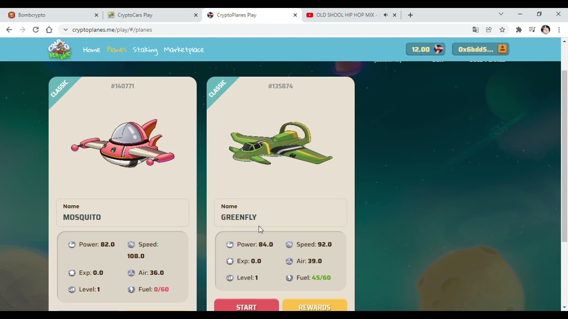
Task: Click the coin icon beside 12.00 balance
Action: 438,49
